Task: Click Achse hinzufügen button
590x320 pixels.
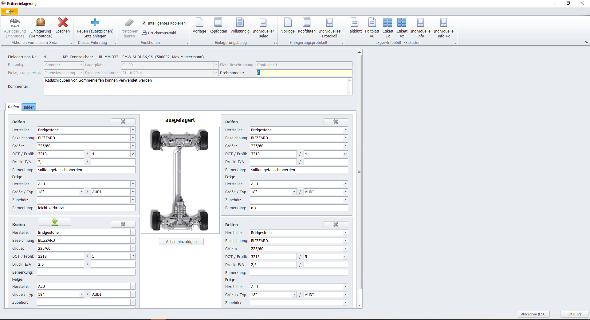Action: click(x=181, y=242)
